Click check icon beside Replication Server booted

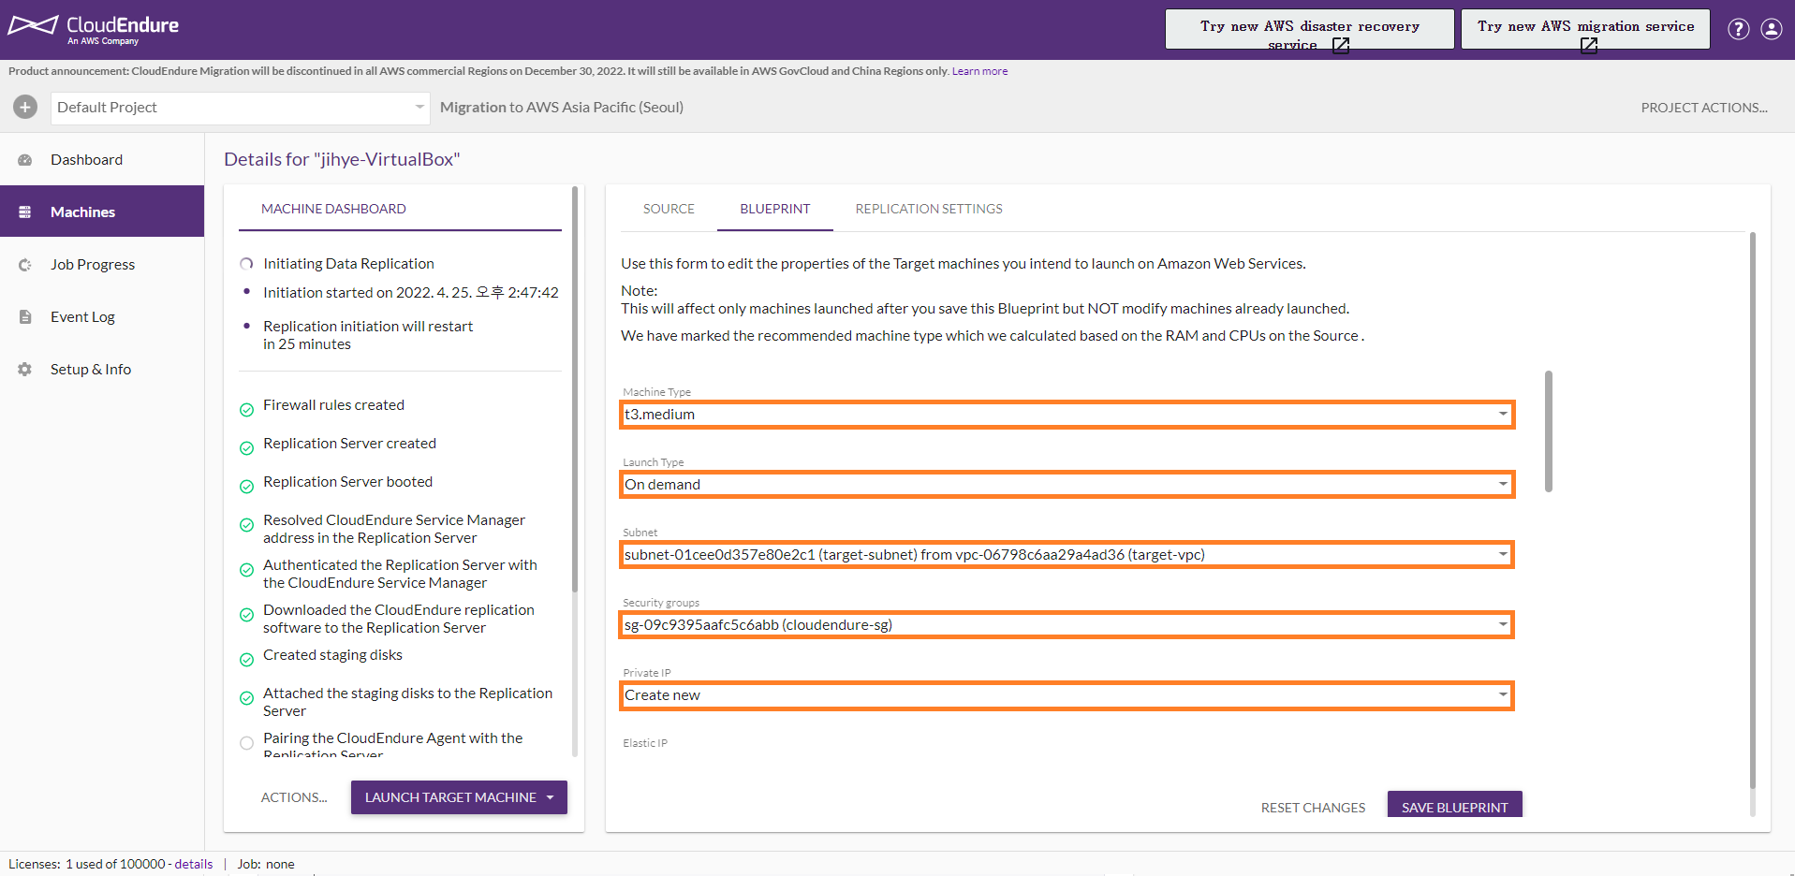pos(247,487)
